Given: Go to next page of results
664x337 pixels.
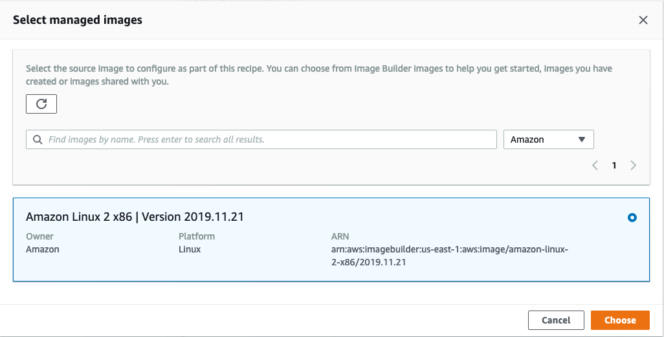Looking at the screenshot, I should (x=634, y=165).
